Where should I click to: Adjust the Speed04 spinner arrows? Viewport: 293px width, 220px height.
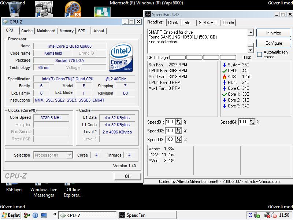point(252,122)
